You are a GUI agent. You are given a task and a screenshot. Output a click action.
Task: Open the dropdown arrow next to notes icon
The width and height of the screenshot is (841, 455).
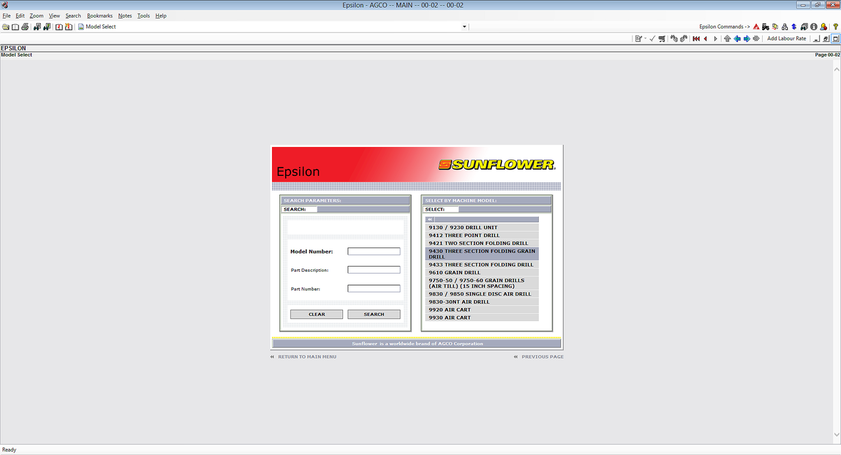point(645,39)
